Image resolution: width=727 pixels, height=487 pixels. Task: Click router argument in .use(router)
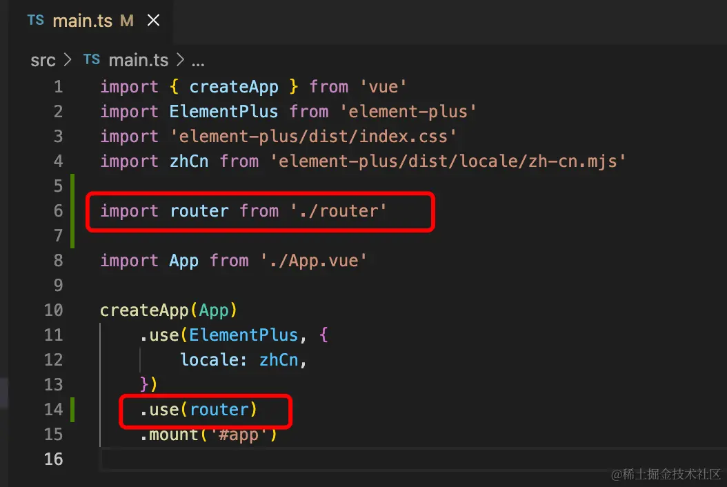tap(219, 410)
